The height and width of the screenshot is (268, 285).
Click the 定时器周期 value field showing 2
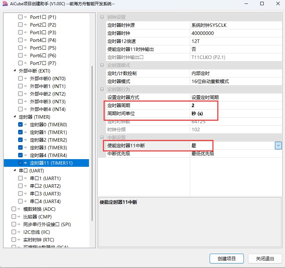[236, 105]
